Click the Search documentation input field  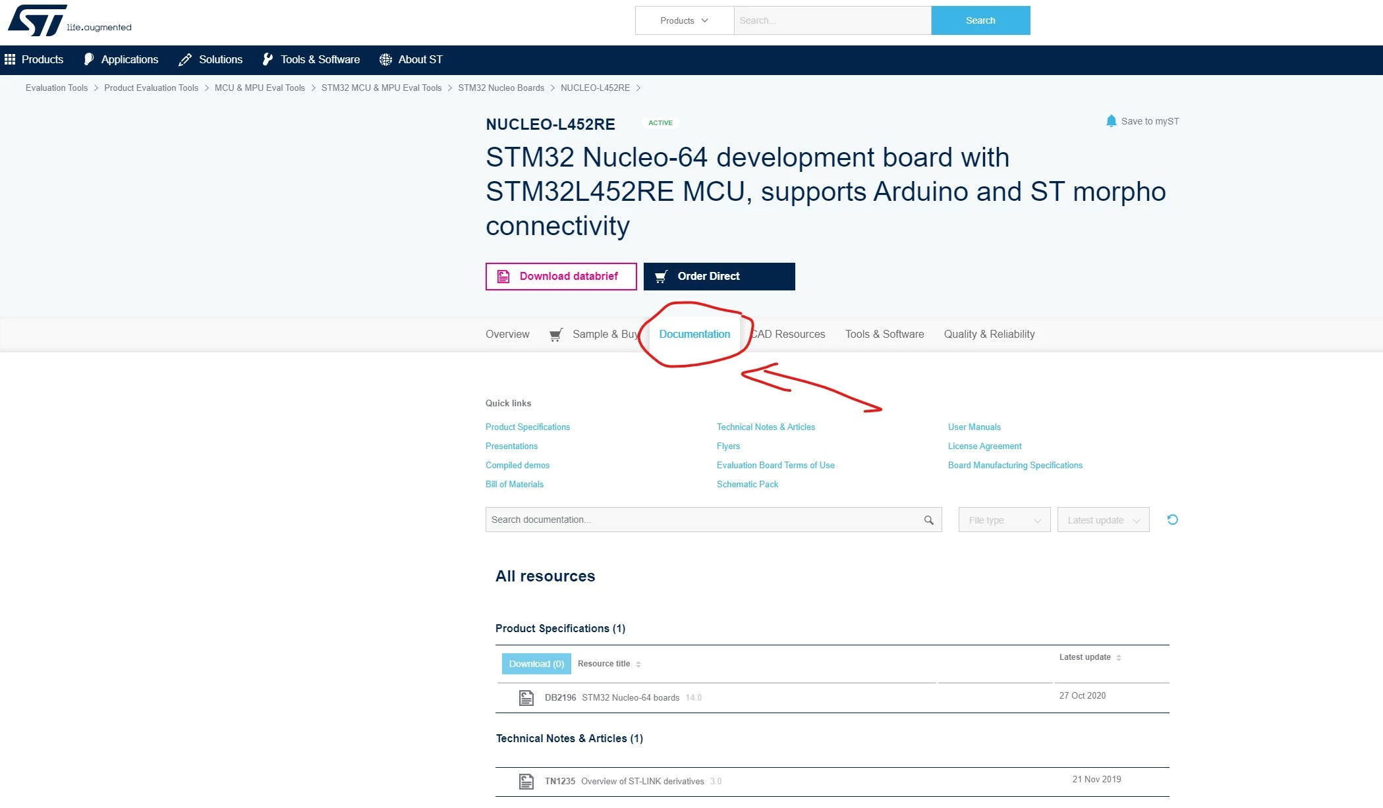click(714, 520)
